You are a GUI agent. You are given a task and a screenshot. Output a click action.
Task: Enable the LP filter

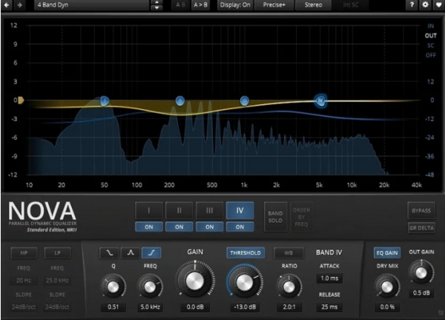pyautogui.click(x=57, y=252)
